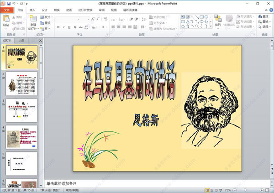This screenshot has height=193, width=274.
Task: Toggle Italic formatting
Action: click(64, 27)
